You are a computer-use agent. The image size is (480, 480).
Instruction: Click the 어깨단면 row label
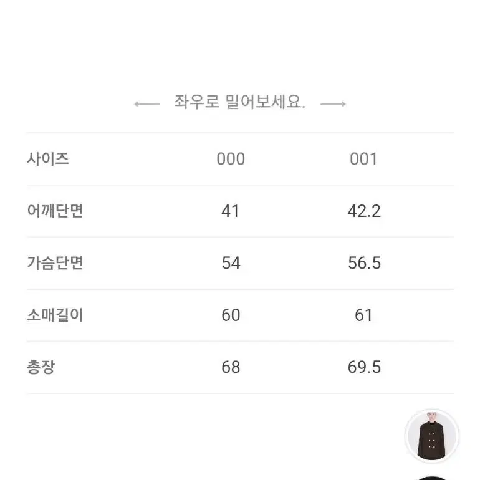pos(55,211)
